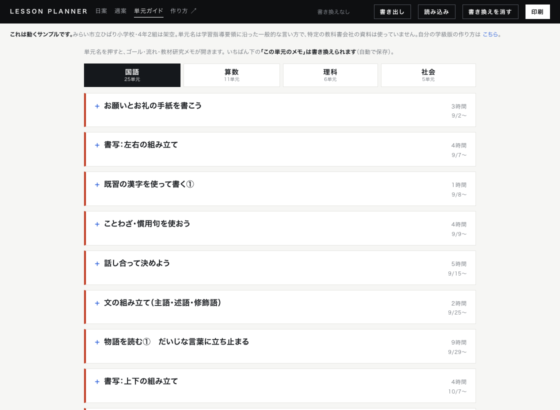Open the 週案 navigation item
This screenshot has height=410, width=560.
(120, 11)
